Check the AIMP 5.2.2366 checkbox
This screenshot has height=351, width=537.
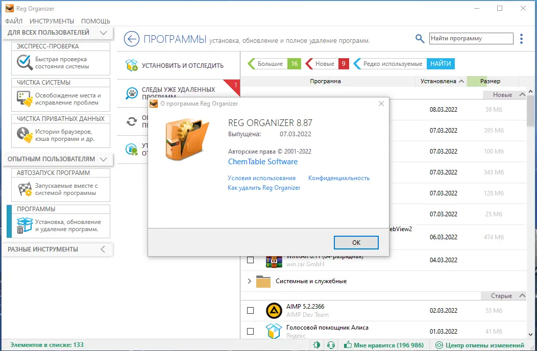(x=250, y=311)
